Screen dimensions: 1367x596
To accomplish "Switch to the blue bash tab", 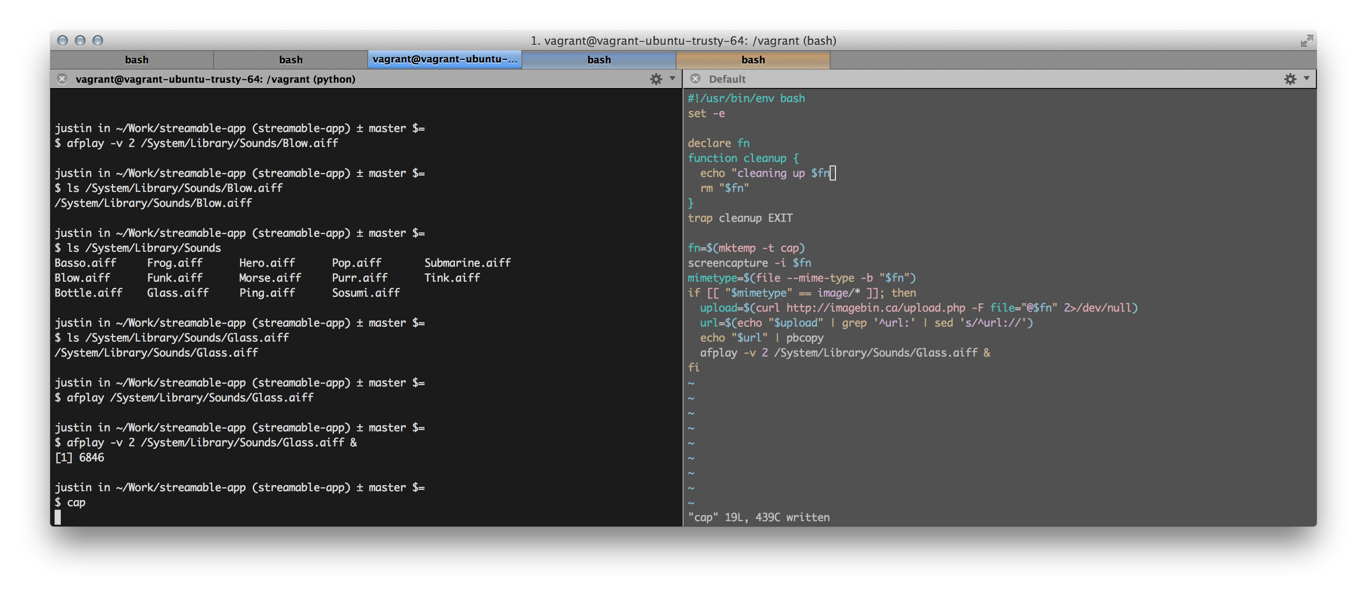I will pos(599,60).
